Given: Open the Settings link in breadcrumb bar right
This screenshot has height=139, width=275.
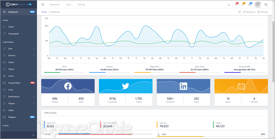Looking at the screenshot, I should coord(262,12).
